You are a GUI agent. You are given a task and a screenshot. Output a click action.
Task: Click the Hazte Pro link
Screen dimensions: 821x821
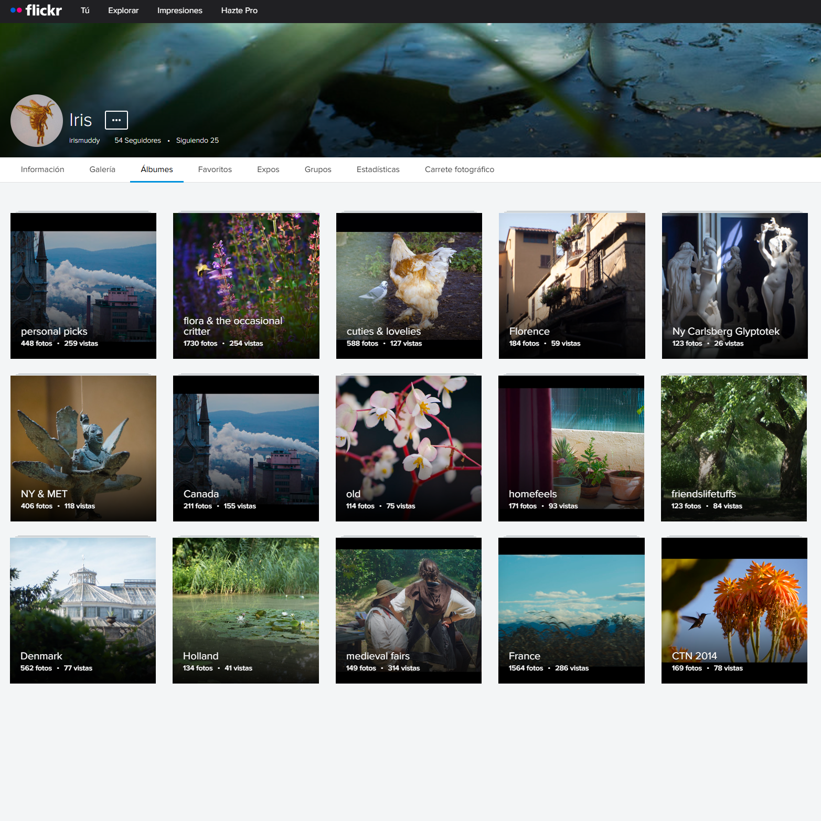pos(239,10)
